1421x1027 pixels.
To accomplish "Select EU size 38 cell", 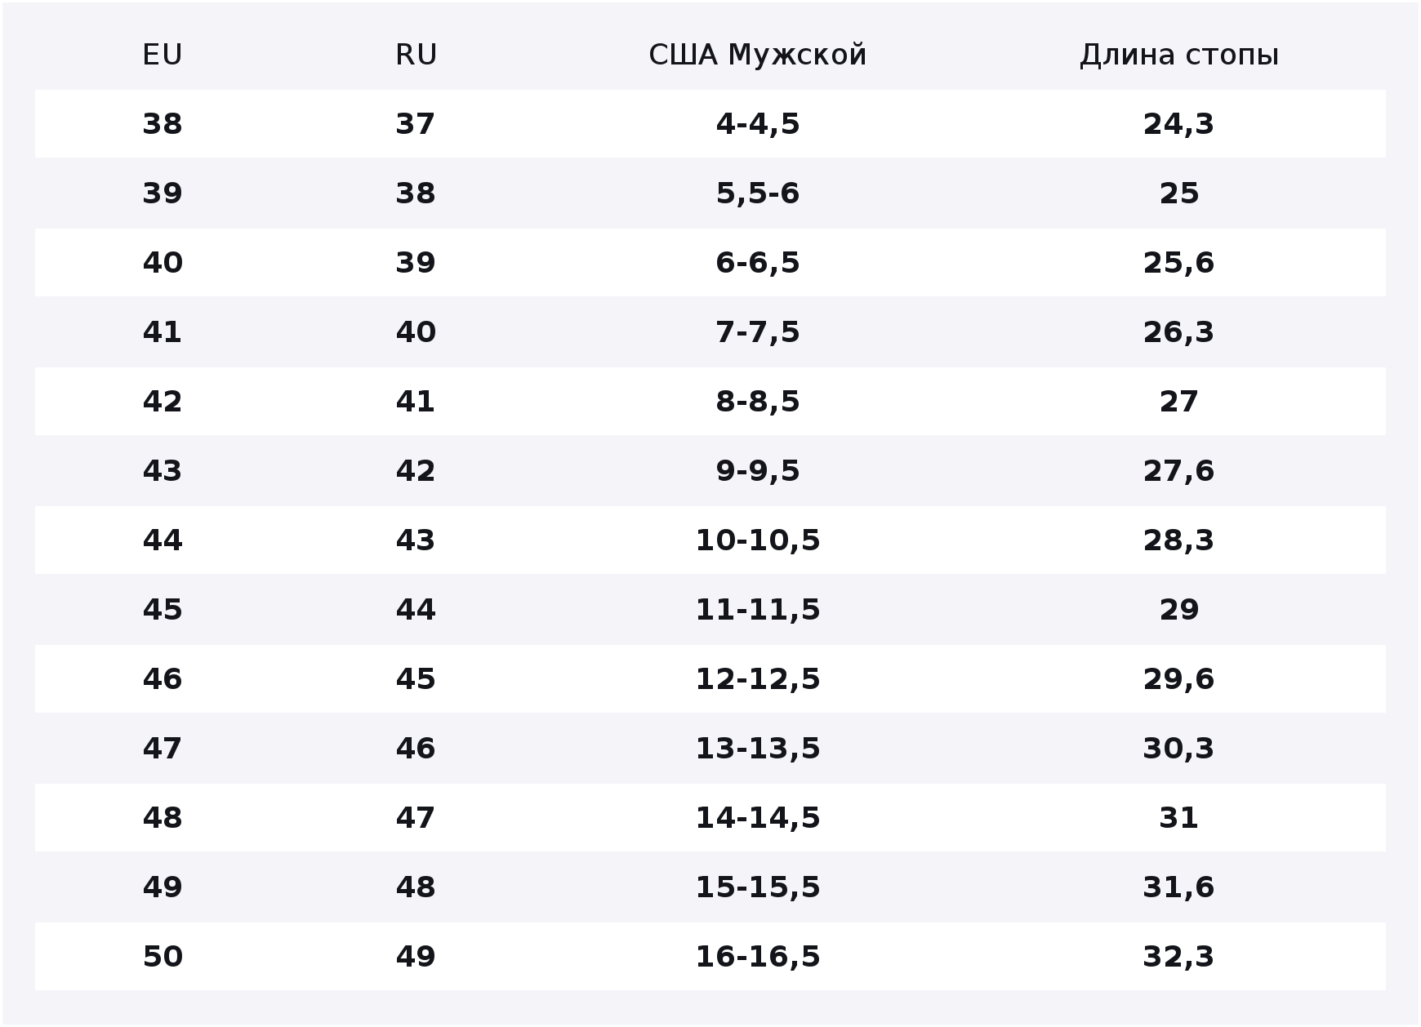I will [x=163, y=124].
